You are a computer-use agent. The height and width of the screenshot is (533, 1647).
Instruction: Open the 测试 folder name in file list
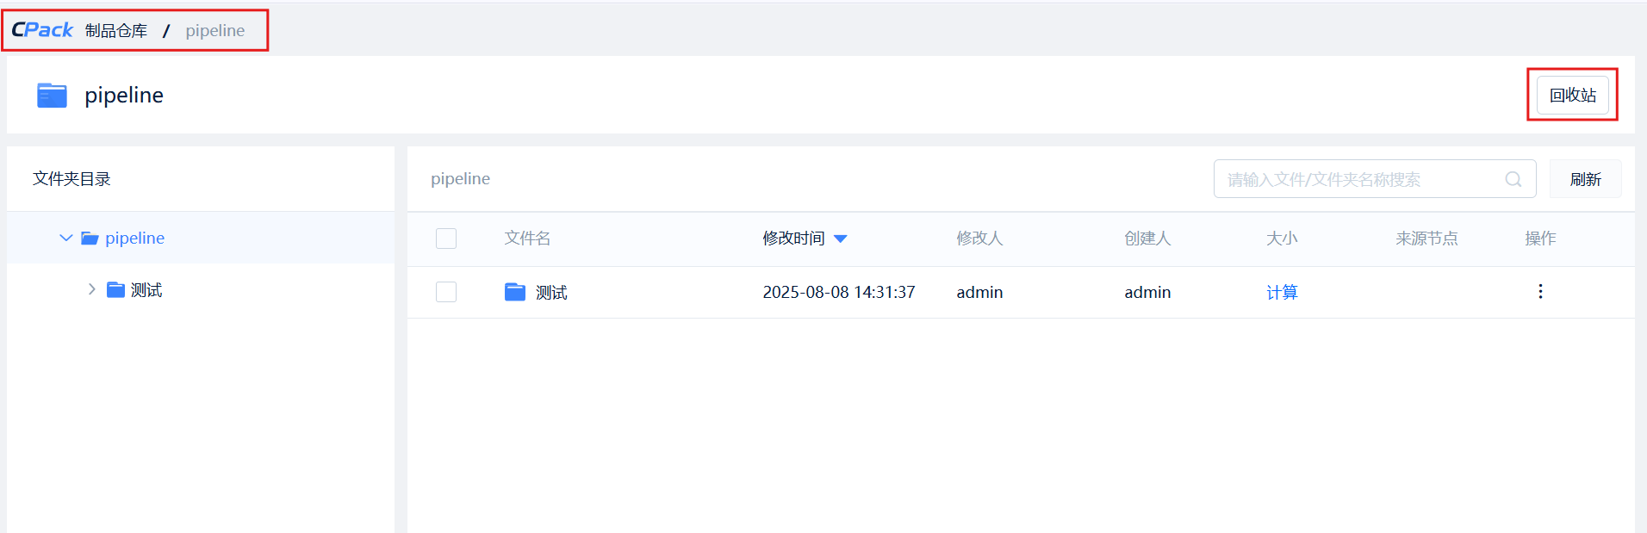(551, 293)
